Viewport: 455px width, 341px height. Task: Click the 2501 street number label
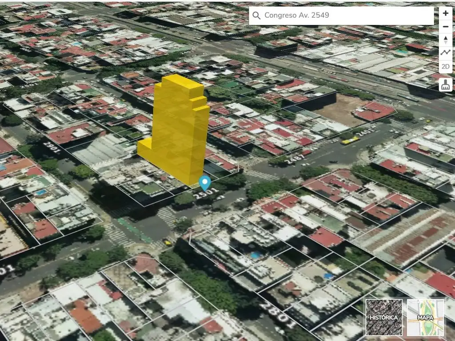click(x=207, y=195)
